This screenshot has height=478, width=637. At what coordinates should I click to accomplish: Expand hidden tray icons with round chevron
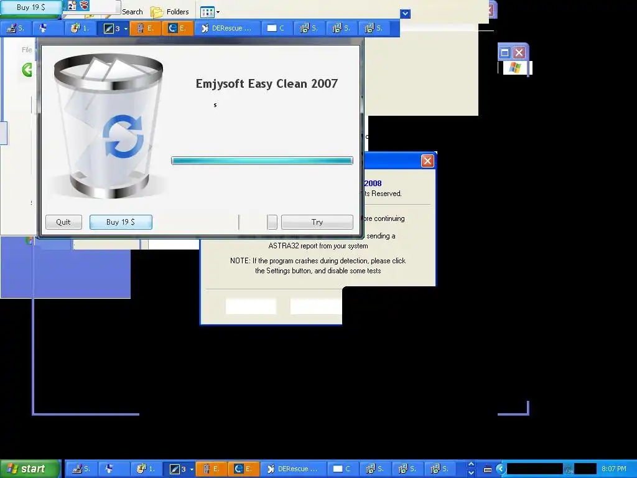tap(501, 469)
